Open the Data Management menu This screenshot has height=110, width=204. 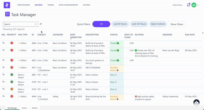point(68,5)
